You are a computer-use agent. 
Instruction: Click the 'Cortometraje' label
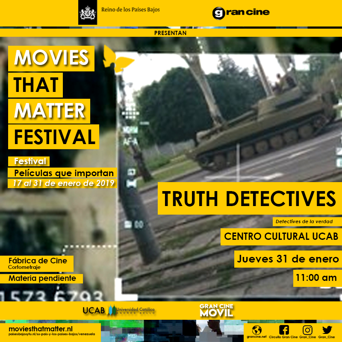click(x=24, y=267)
